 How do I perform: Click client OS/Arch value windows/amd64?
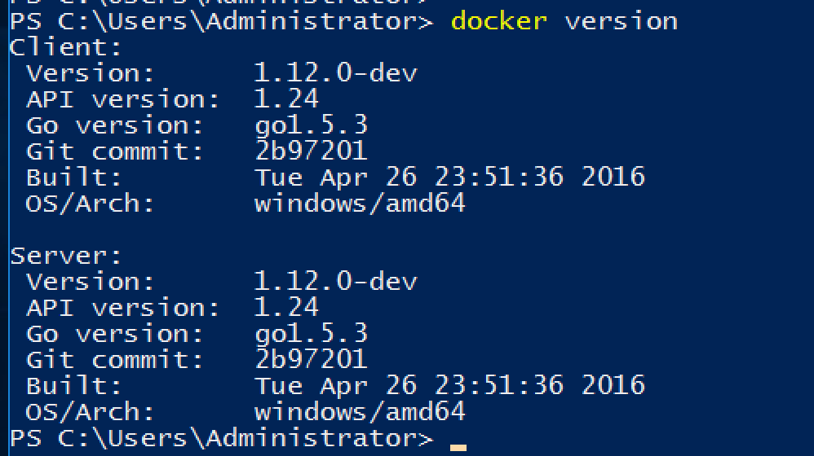pyautogui.click(x=360, y=203)
